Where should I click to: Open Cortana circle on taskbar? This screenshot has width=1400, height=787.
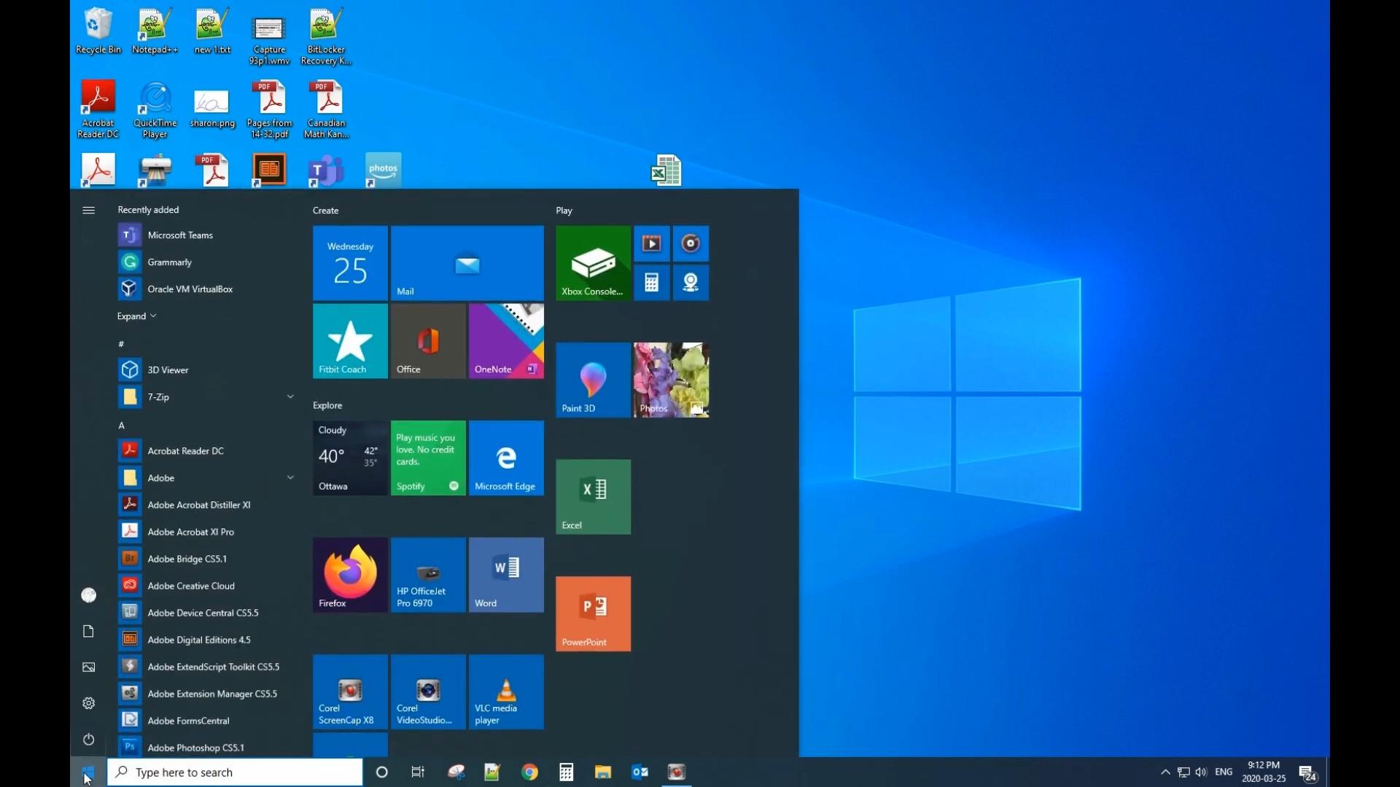coord(381,772)
